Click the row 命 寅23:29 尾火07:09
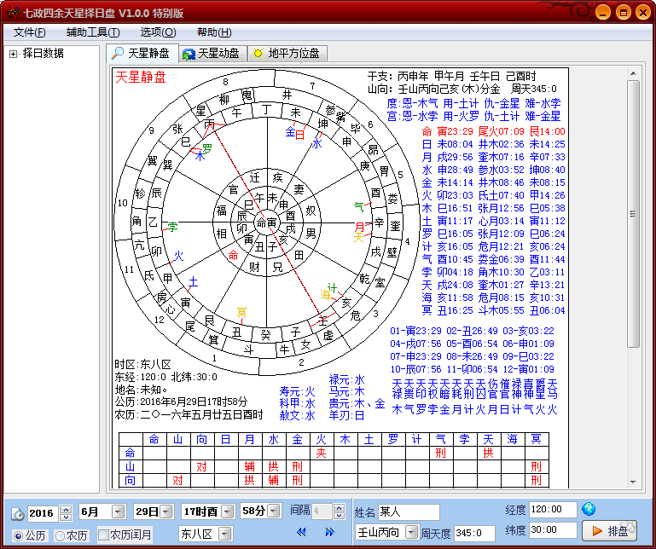 pos(493,131)
